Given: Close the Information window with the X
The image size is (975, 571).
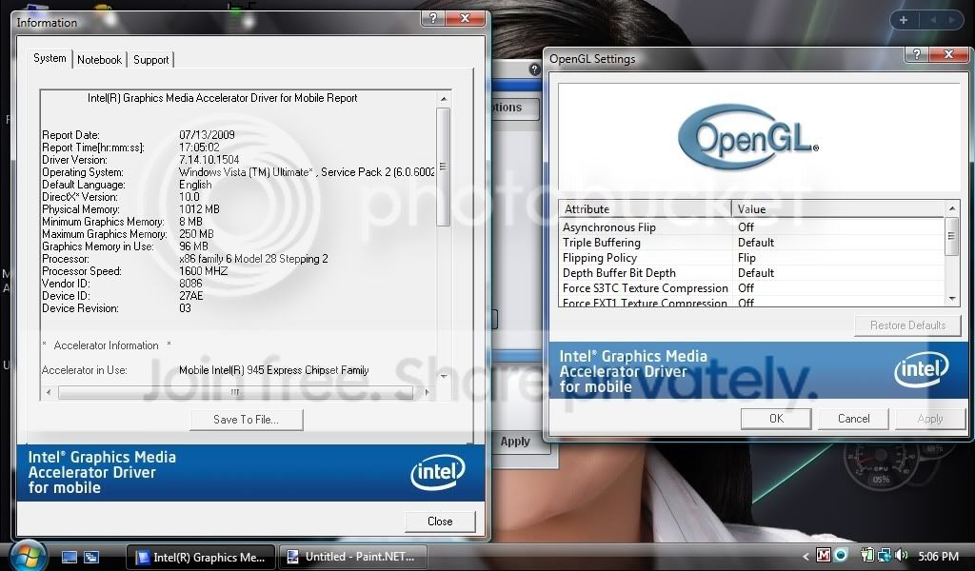Looking at the screenshot, I should 465,18.
